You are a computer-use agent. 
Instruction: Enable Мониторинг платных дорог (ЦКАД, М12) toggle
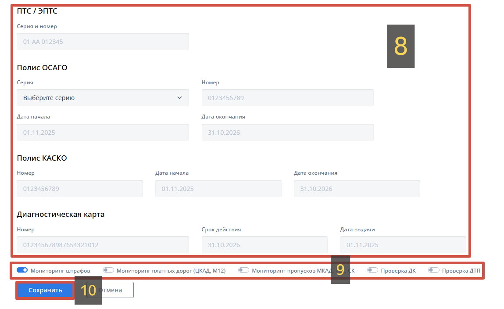pos(108,270)
